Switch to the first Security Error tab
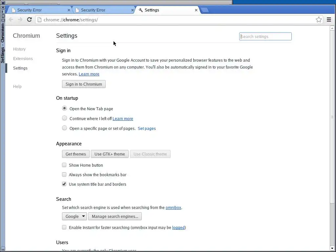The width and height of the screenshot is (336, 252). (x=40, y=10)
